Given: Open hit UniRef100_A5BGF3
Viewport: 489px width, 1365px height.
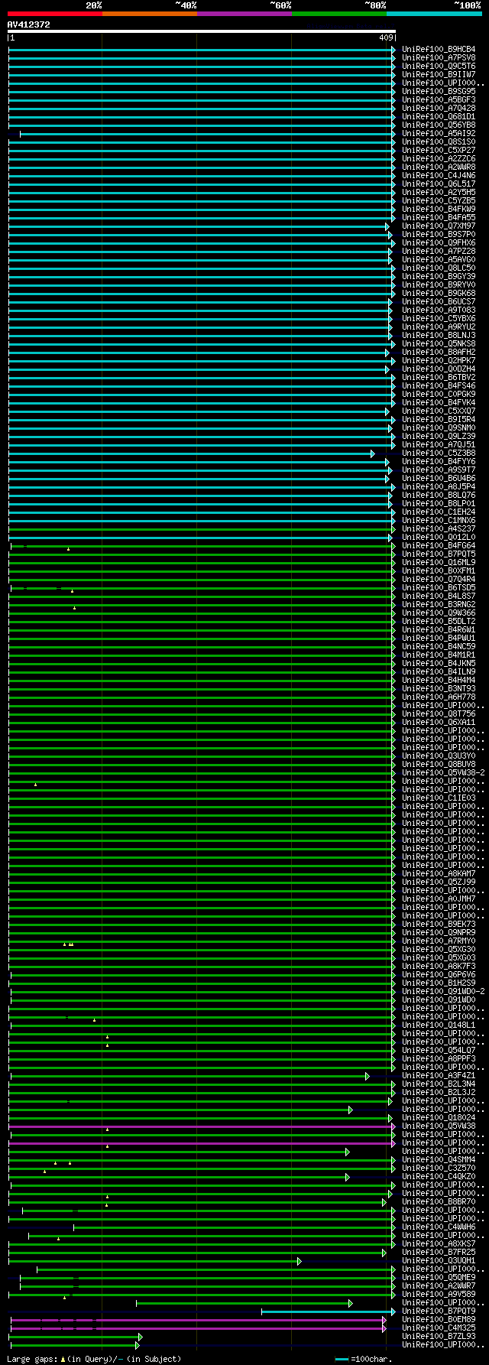Looking at the screenshot, I should point(439,100).
